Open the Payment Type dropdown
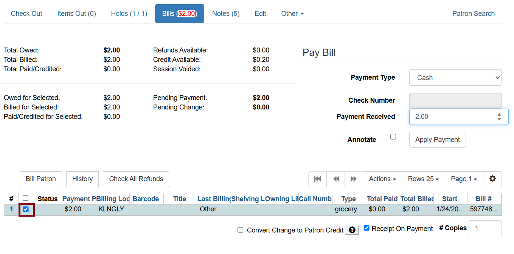The width and height of the screenshot is (514, 254). point(455,77)
